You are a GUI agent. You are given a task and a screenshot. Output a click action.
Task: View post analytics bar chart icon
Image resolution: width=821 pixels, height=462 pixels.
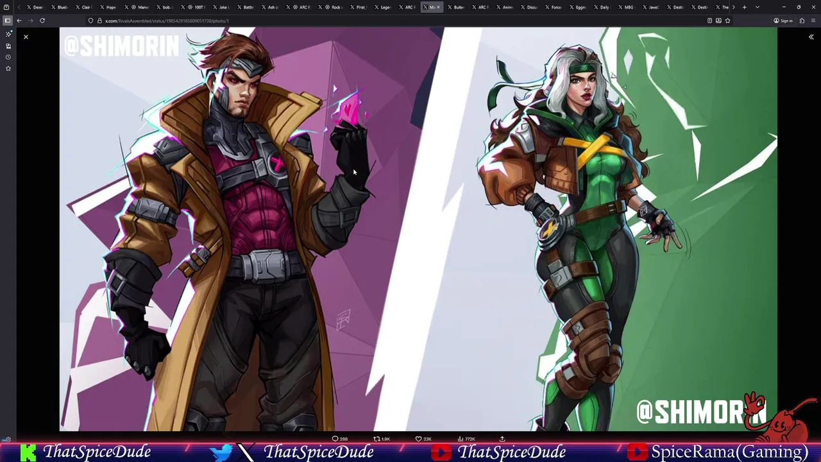(x=460, y=439)
